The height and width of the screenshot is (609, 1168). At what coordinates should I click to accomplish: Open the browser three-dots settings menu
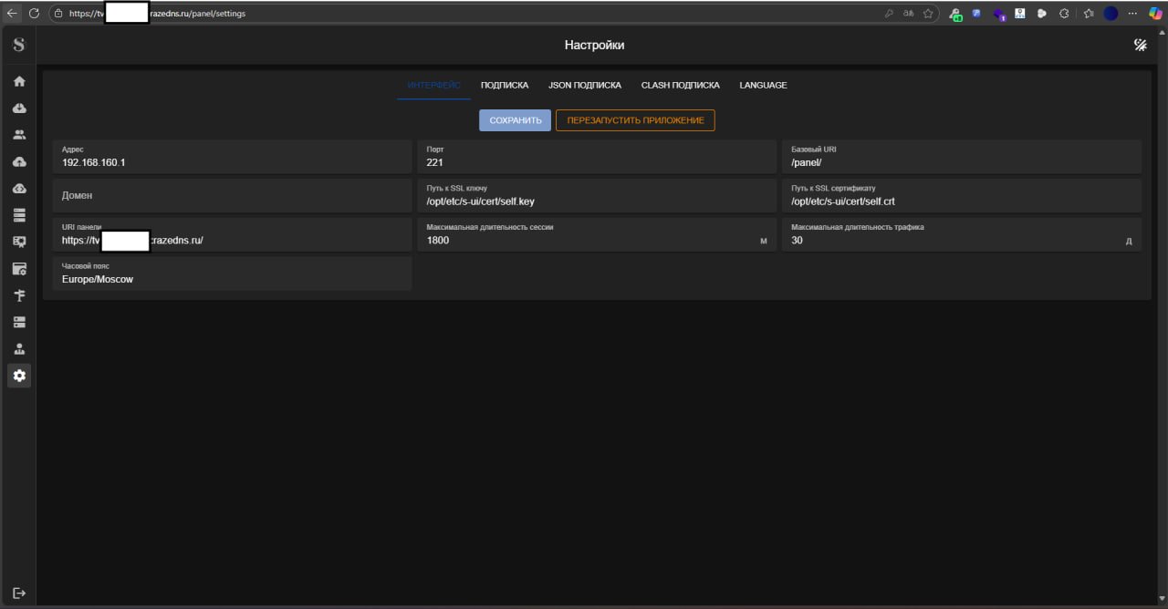(1132, 14)
